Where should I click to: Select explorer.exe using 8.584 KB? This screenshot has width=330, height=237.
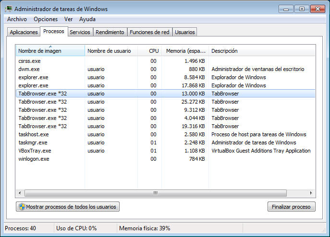click(x=165, y=77)
